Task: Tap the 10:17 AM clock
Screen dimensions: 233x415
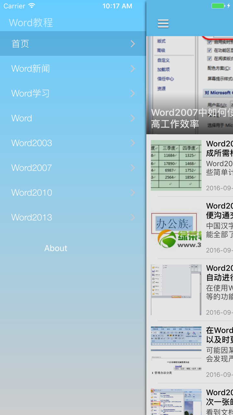Action: (x=117, y=6)
